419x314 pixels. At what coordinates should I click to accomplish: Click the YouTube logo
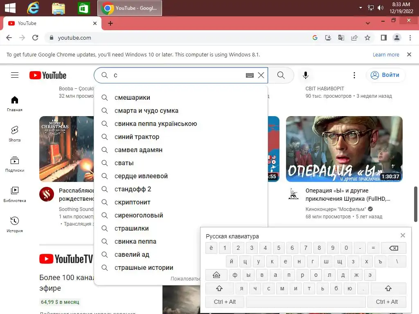tap(48, 75)
